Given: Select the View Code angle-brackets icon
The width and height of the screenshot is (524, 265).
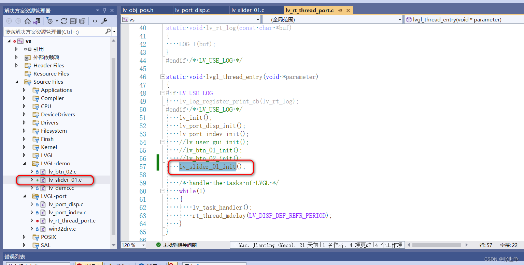Looking at the screenshot, I should 95,21.
